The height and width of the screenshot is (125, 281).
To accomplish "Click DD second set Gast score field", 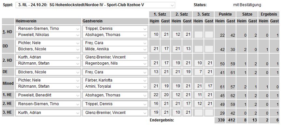I will (188, 49).
